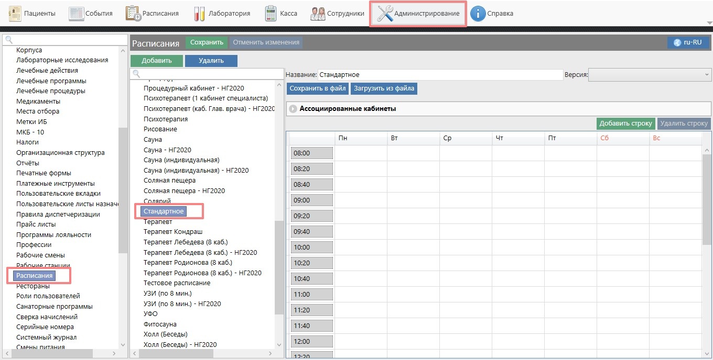
Task: Click Загрузить из файла button
Action: [384, 88]
